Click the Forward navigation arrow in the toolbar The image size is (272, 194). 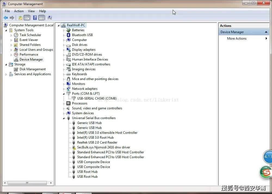pos(12,18)
